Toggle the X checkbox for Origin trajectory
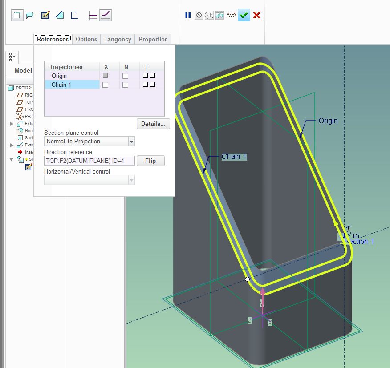 point(105,75)
